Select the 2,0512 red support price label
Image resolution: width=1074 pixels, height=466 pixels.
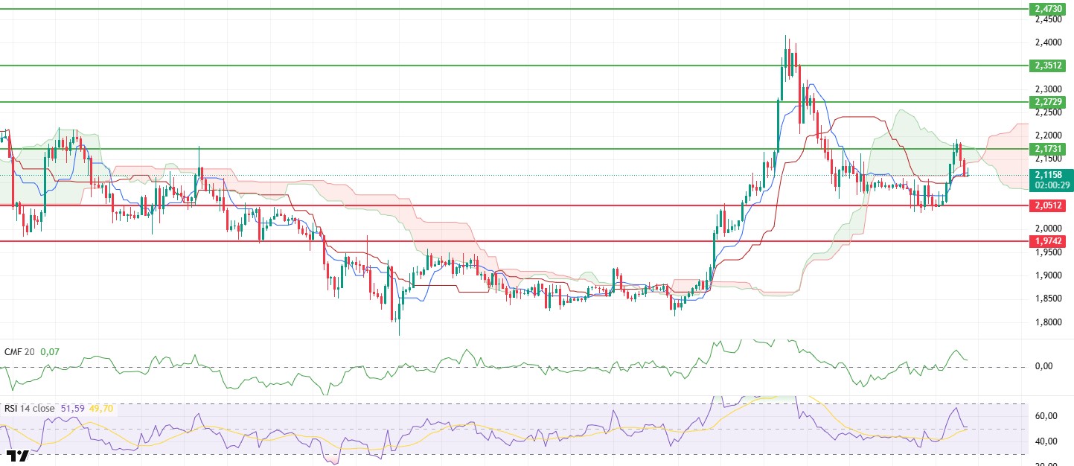(x=1050, y=205)
